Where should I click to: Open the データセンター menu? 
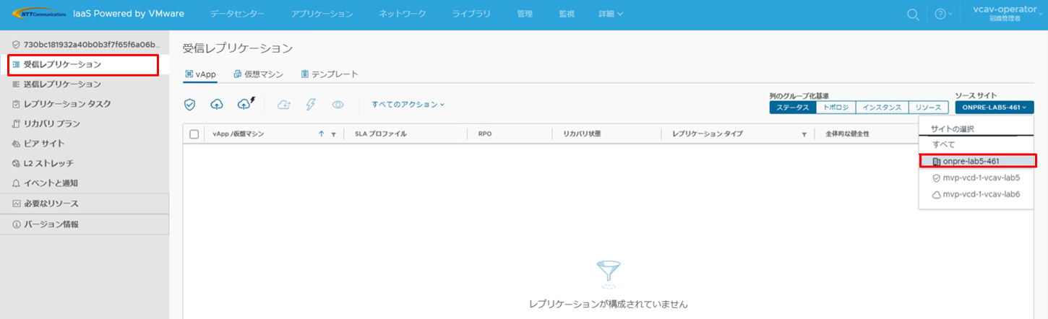click(237, 14)
